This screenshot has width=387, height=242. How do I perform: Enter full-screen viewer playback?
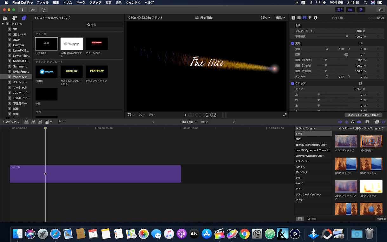click(x=285, y=115)
